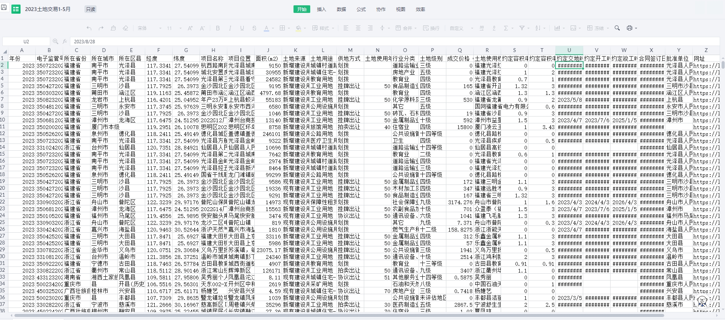Click the vertical alignment icon

click(x=382, y=28)
